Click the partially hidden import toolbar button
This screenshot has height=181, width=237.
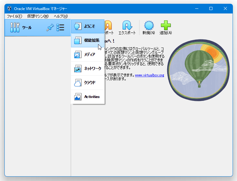click(109, 28)
